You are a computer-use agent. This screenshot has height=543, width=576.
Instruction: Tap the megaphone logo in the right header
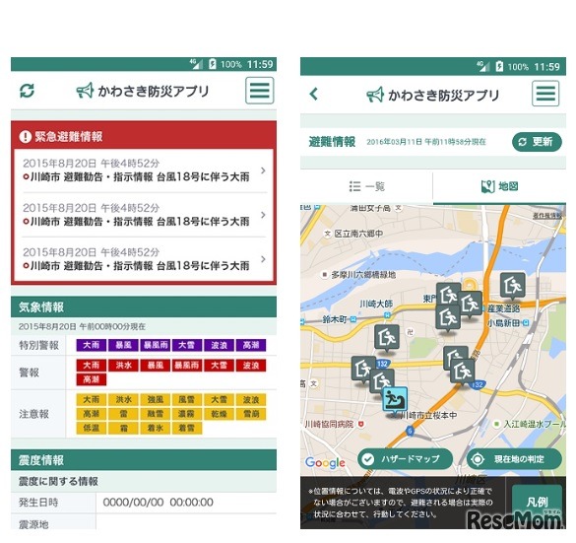coord(375,95)
